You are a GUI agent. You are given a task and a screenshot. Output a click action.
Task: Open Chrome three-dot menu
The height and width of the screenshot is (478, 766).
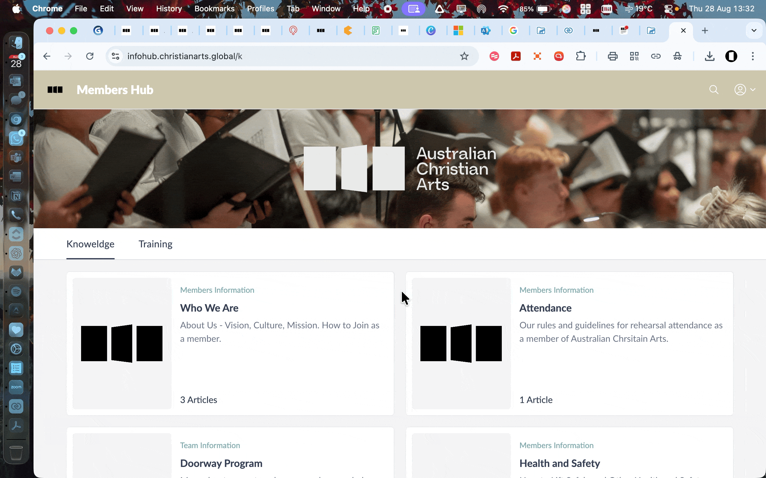click(753, 56)
